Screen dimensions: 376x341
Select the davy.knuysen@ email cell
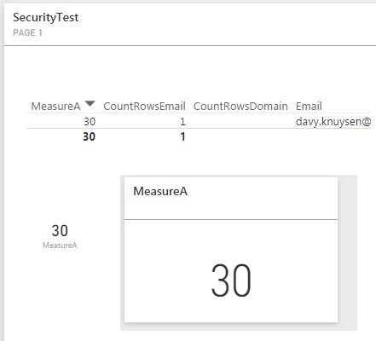(x=333, y=122)
